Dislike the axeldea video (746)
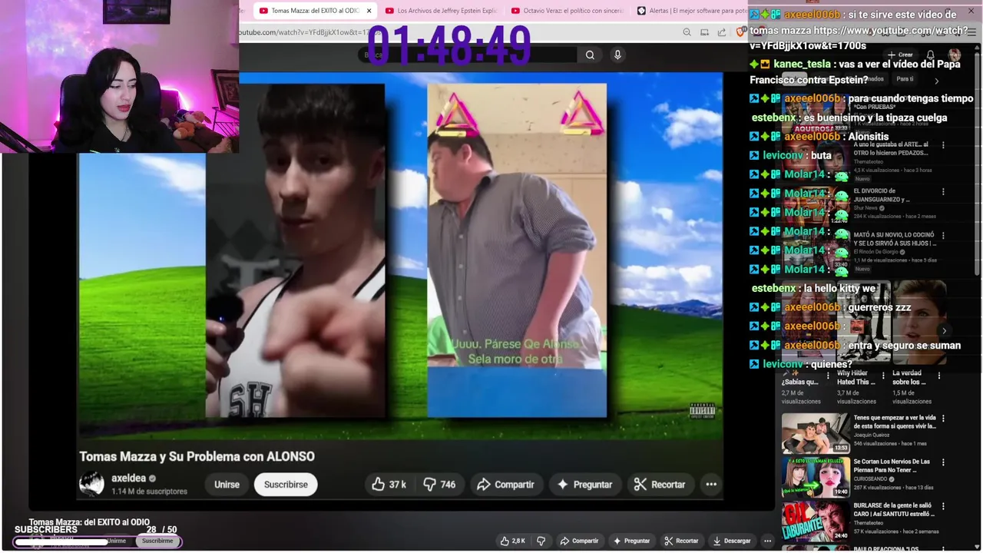This screenshot has height=553, width=983. [x=439, y=485]
